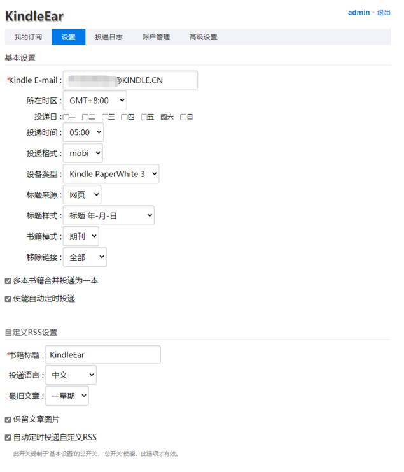Screen dimensions: 404x472
Task: Open the 我的订阅 tab
Action: pyautogui.click(x=29, y=38)
